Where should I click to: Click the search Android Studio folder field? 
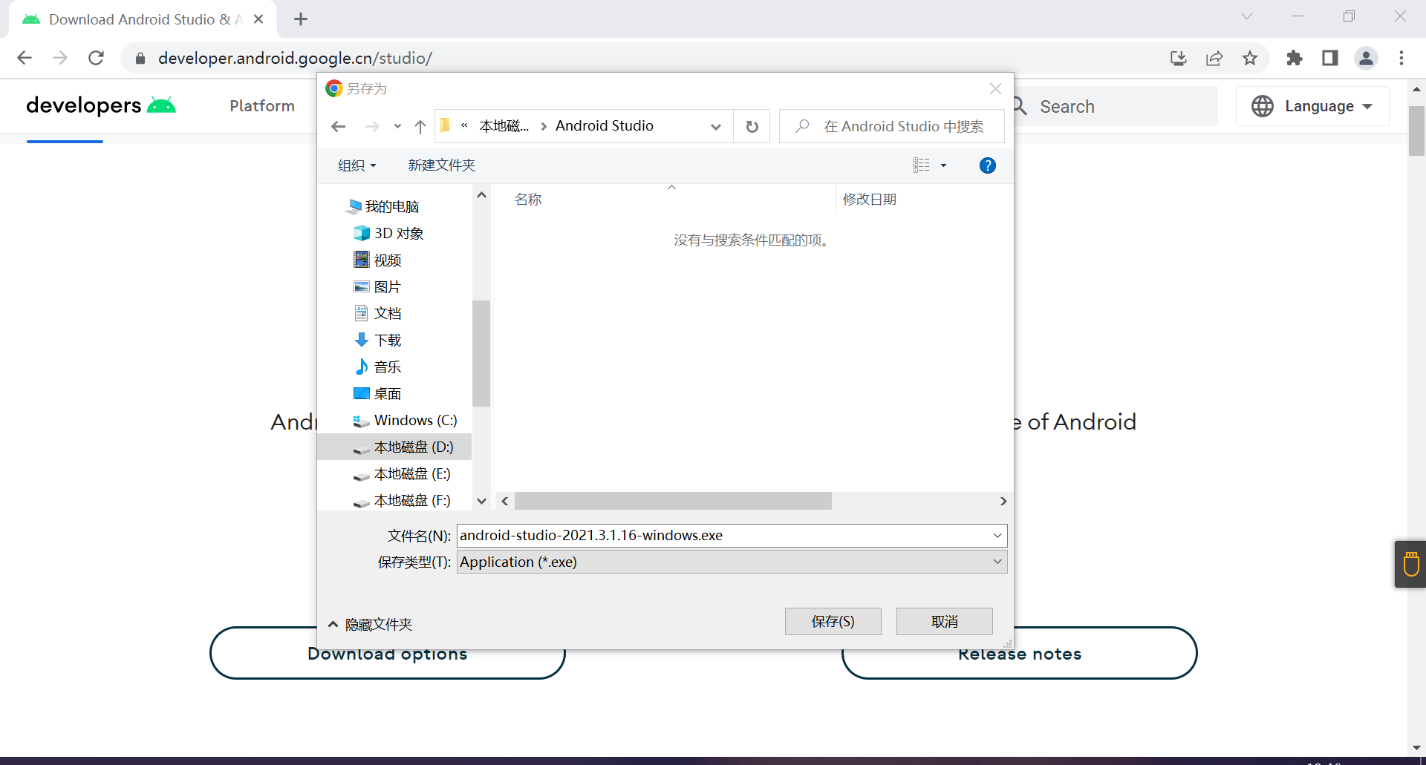(891, 127)
